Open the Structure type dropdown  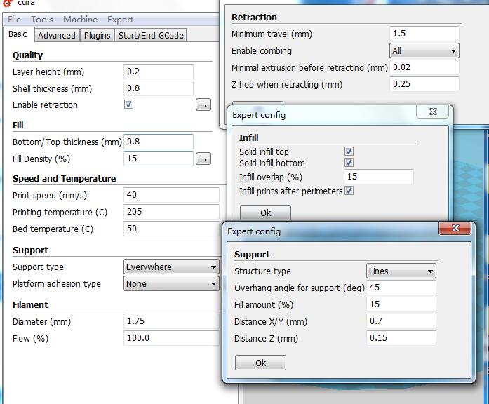pos(401,271)
